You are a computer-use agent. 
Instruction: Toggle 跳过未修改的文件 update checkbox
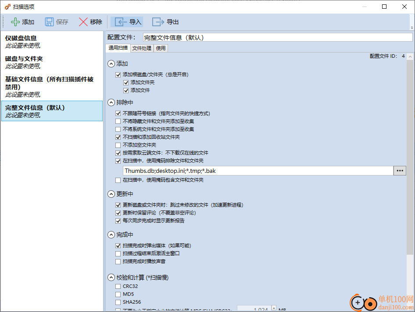[x=118, y=205]
